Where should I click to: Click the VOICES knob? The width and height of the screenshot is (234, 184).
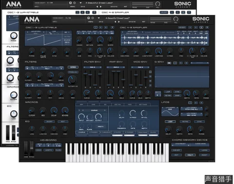[x=79, y=39]
